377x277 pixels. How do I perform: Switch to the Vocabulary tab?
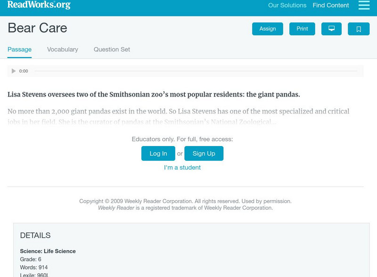click(x=63, y=49)
